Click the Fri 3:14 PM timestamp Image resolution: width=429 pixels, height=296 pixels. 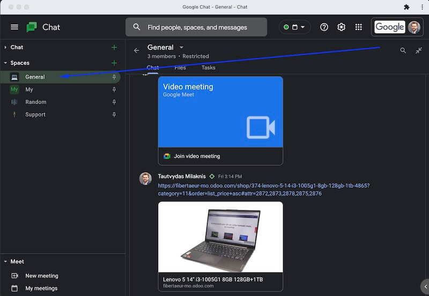tap(230, 176)
